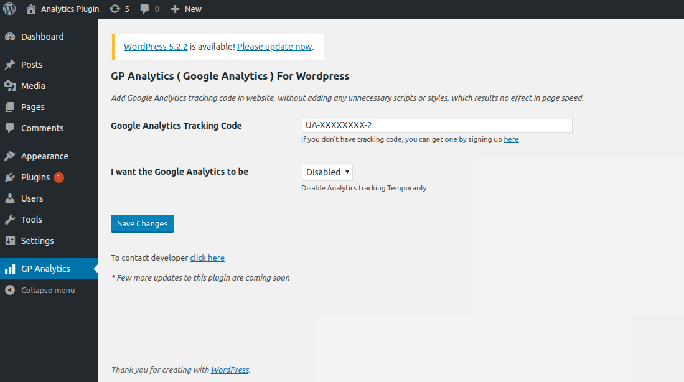The width and height of the screenshot is (684, 382).
Task: Click the home icon beside Analytics Plugin
Action: [31, 9]
